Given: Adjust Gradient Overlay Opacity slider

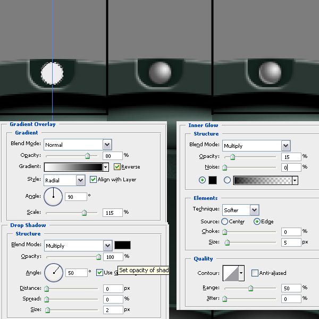Looking at the screenshot, I should 88,156.
